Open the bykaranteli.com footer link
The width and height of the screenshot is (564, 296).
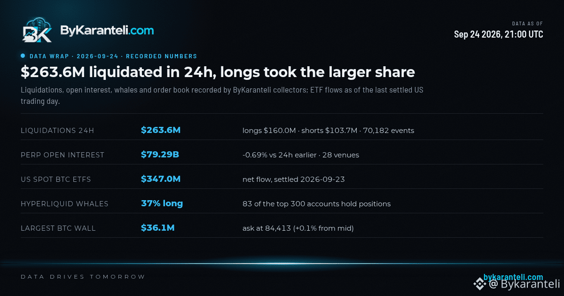click(513, 277)
